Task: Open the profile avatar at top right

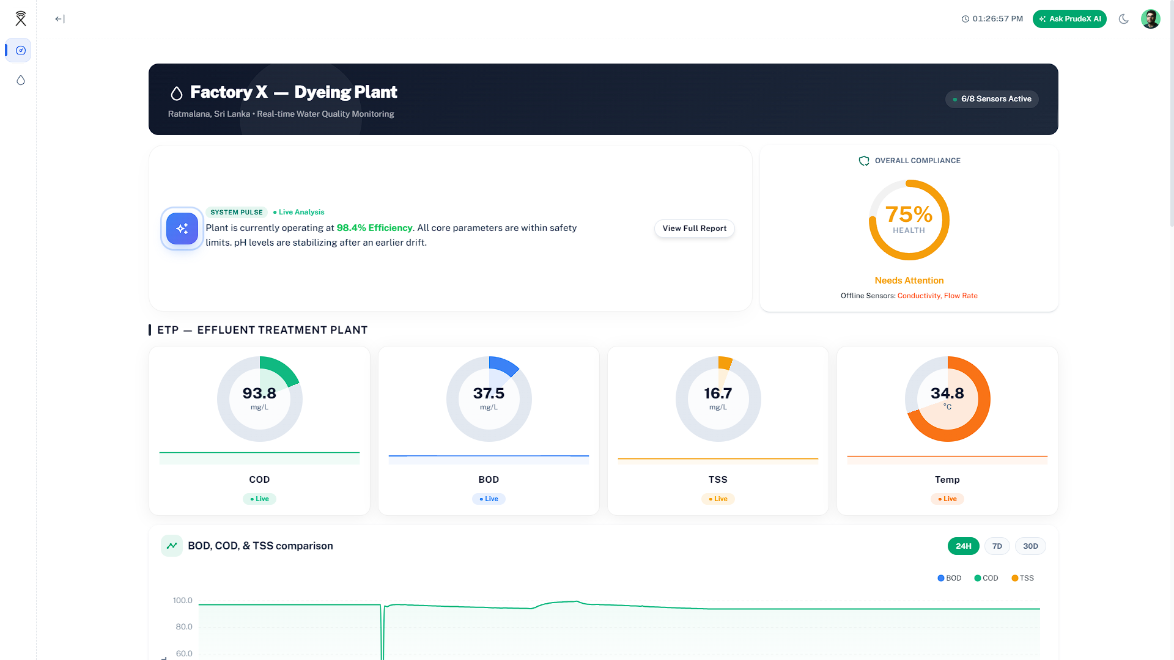Action: [x=1151, y=19]
